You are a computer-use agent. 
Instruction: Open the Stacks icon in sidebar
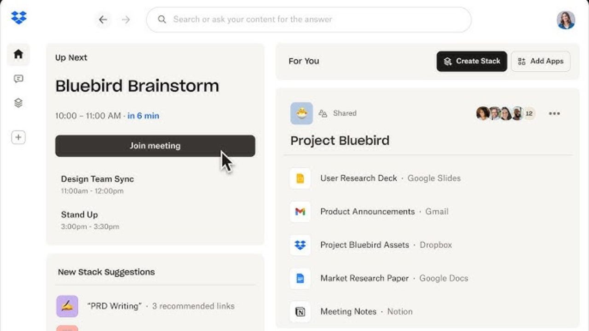[18, 103]
